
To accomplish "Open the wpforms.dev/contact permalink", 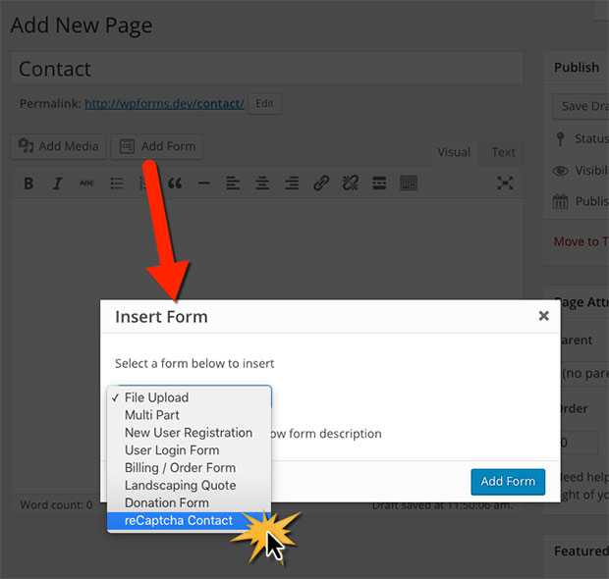I will click(164, 104).
